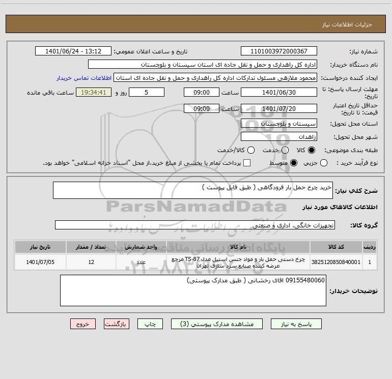Click the تعداد / مقدار column header
This screenshot has width=392, height=379.
point(91,247)
